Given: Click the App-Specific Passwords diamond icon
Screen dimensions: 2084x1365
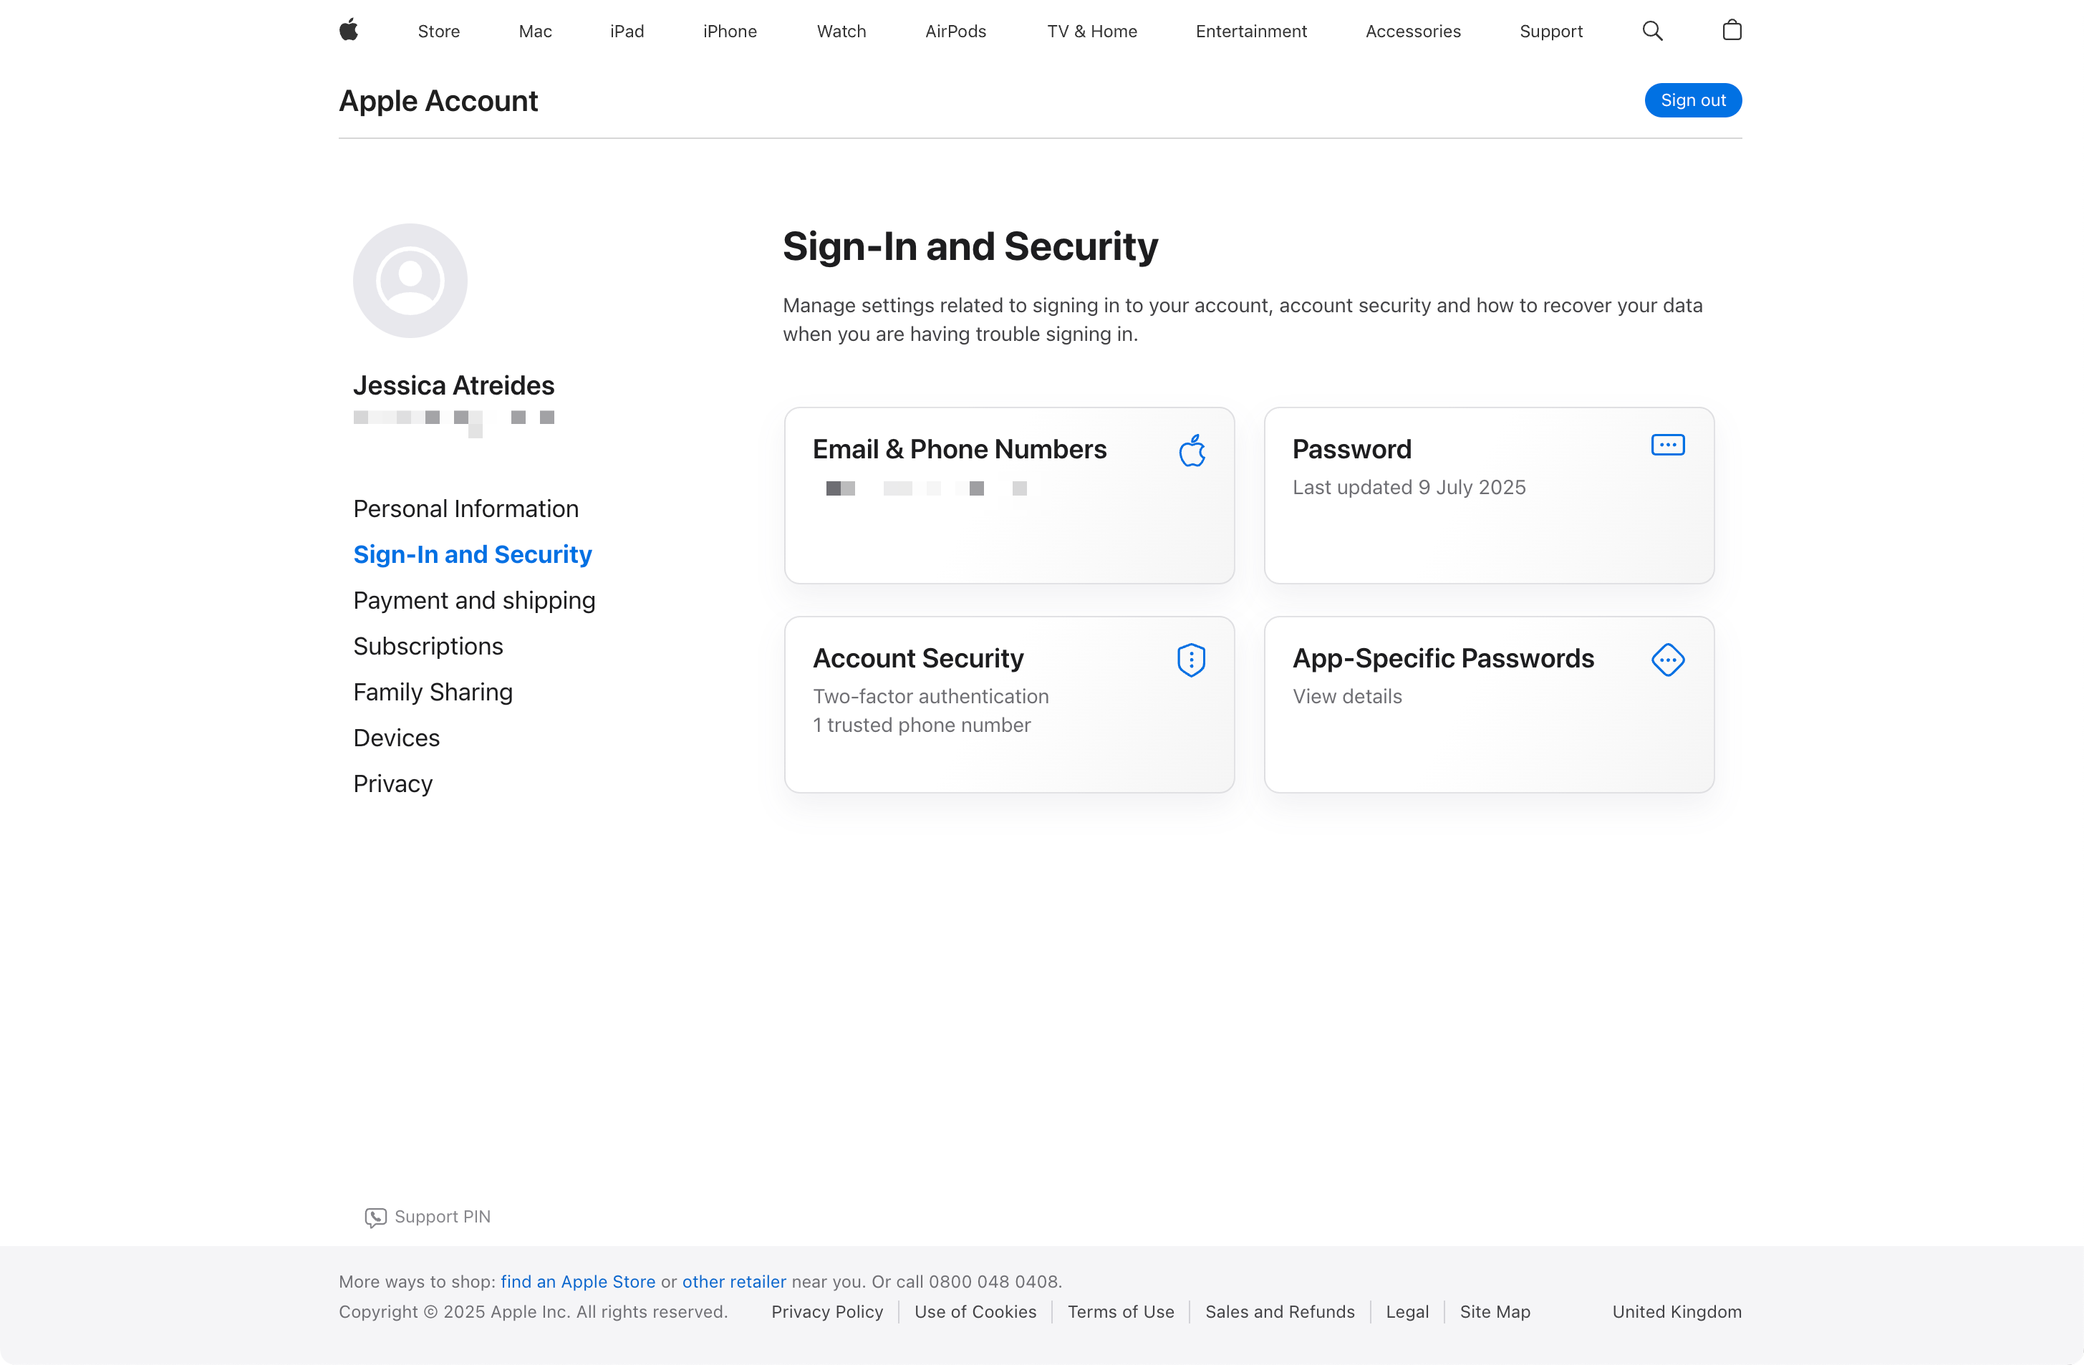Looking at the screenshot, I should pyautogui.click(x=1667, y=660).
